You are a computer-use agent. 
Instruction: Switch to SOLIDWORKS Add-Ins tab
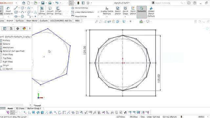pos(61,21)
